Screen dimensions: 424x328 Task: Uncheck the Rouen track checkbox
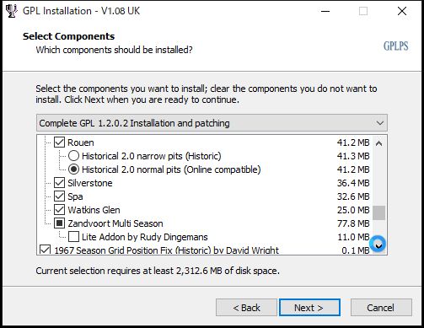pyautogui.click(x=59, y=142)
